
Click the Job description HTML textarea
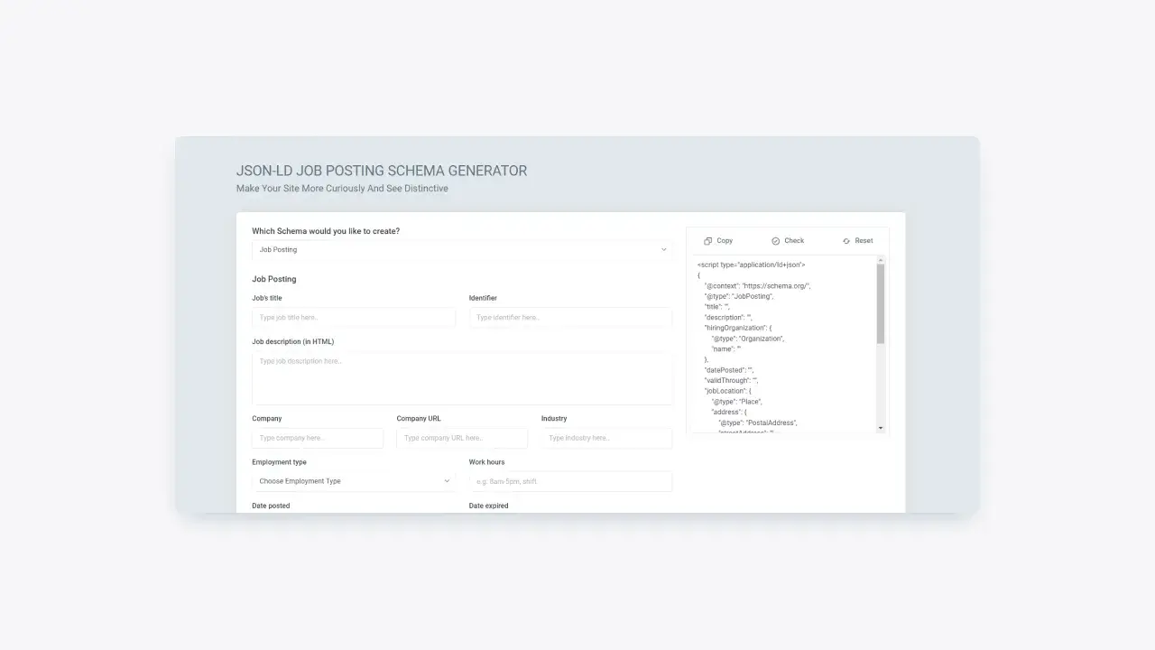pos(462,378)
